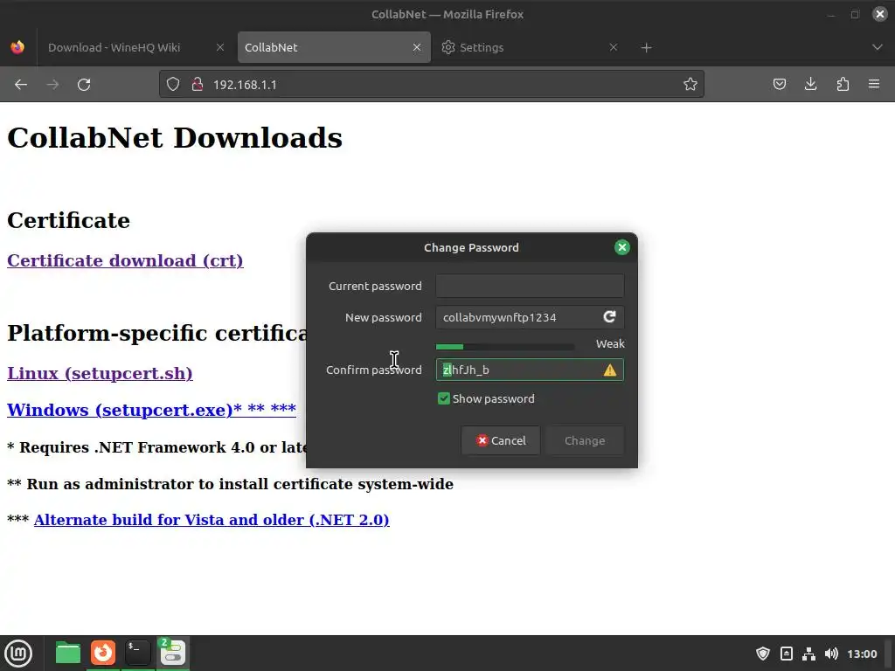The image size is (895, 671).
Task: Open the extensions puzzle icon
Action: (x=843, y=85)
